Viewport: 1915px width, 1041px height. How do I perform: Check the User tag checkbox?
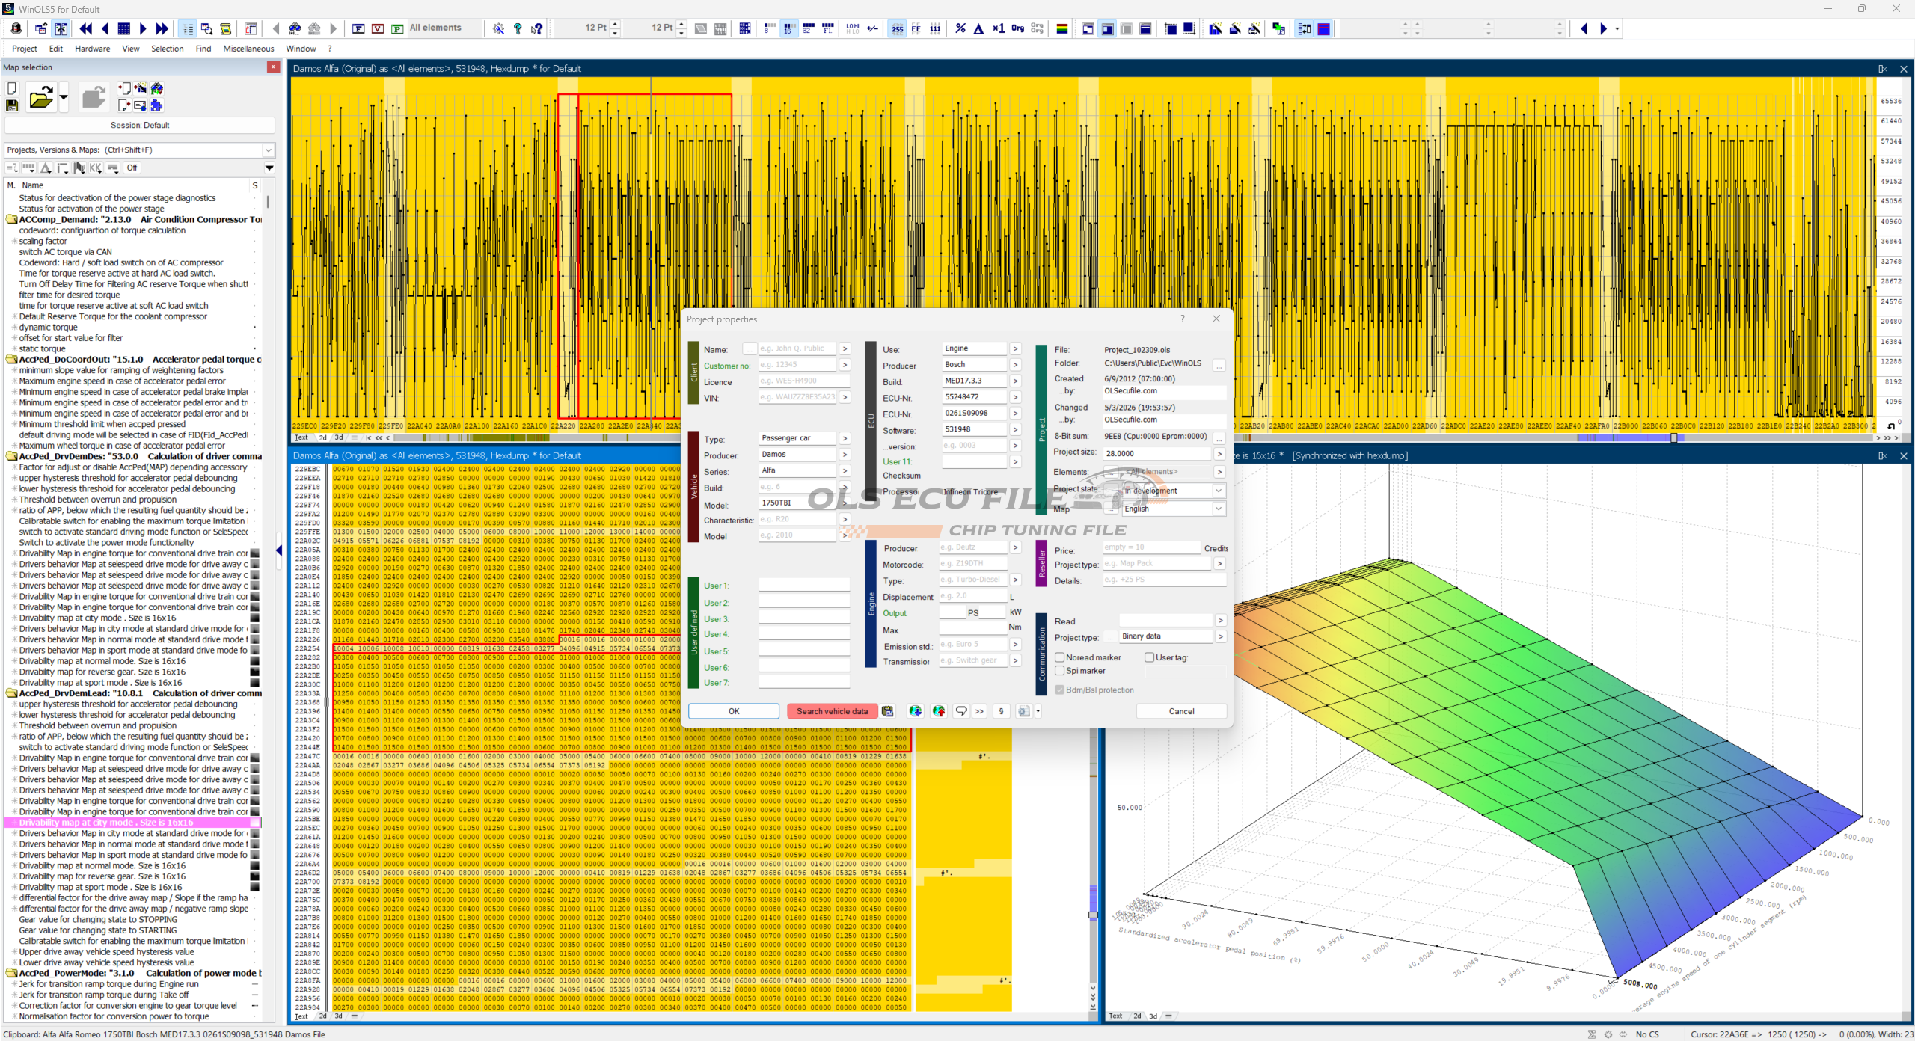click(x=1150, y=657)
